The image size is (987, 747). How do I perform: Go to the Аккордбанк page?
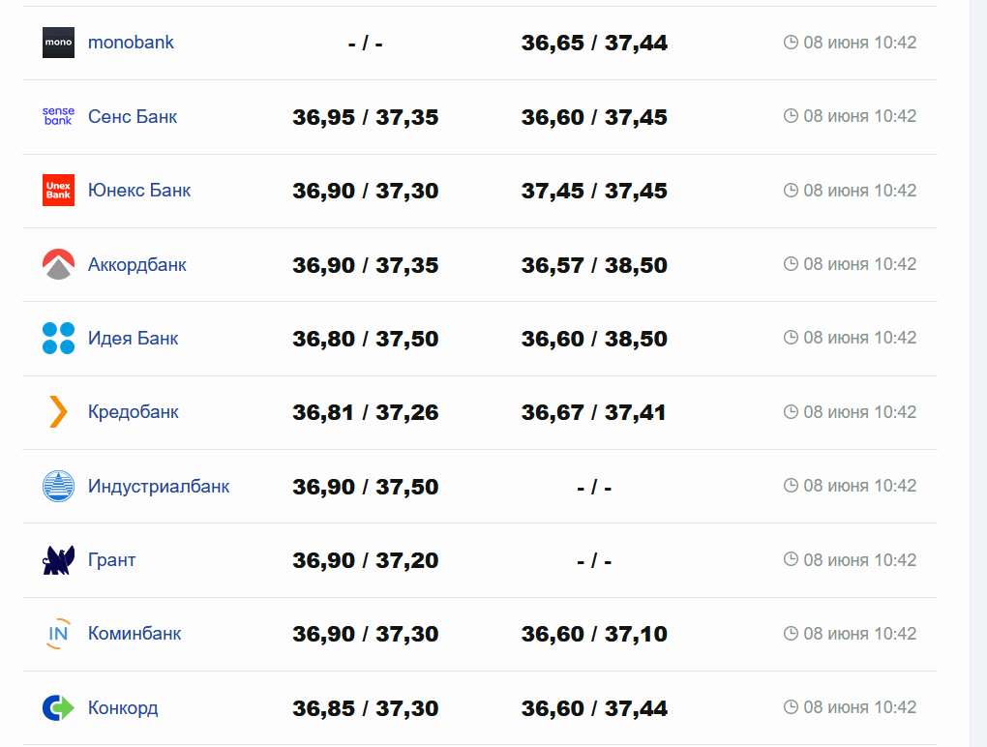point(137,265)
